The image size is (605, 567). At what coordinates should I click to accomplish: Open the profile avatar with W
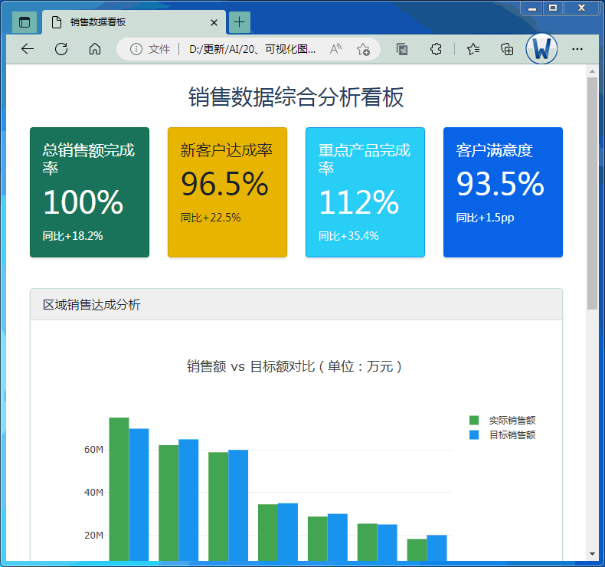tap(541, 49)
